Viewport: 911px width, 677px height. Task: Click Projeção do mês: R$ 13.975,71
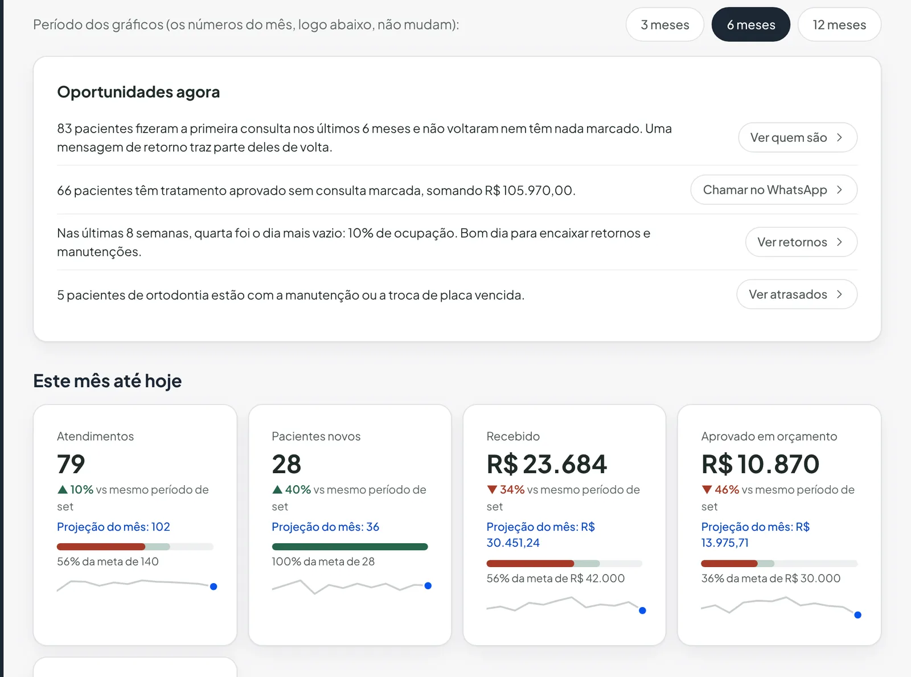[756, 535]
